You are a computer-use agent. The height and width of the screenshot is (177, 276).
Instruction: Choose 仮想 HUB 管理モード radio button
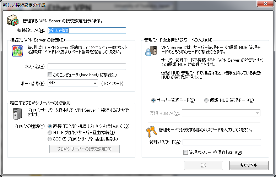click(x=206, y=100)
